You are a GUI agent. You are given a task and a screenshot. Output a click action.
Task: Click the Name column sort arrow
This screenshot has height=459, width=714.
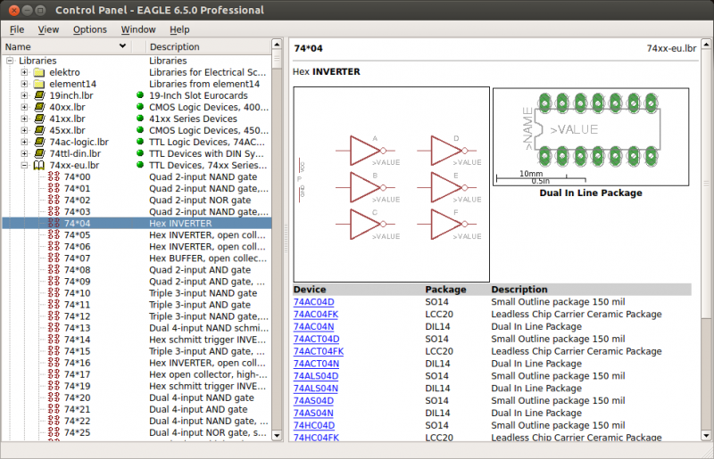[x=122, y=46]
